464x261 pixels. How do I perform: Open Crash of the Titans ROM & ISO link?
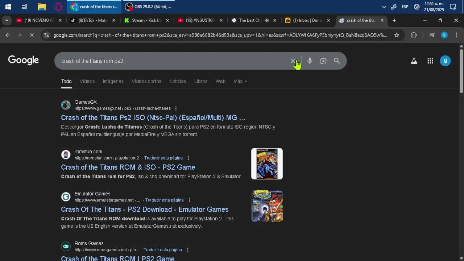(x=128, y=167)
